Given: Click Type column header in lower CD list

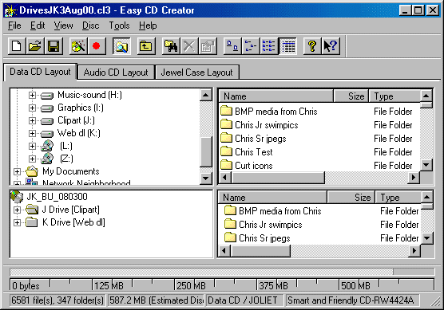Looking at the screenshot, I should point(398,198).
